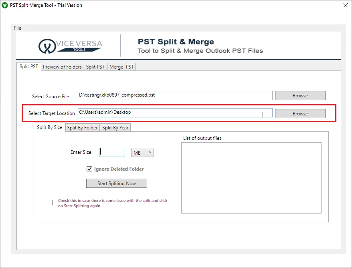Close the PST Split Merge Tool window
The image size is (352, 268).
click(346, 5)
